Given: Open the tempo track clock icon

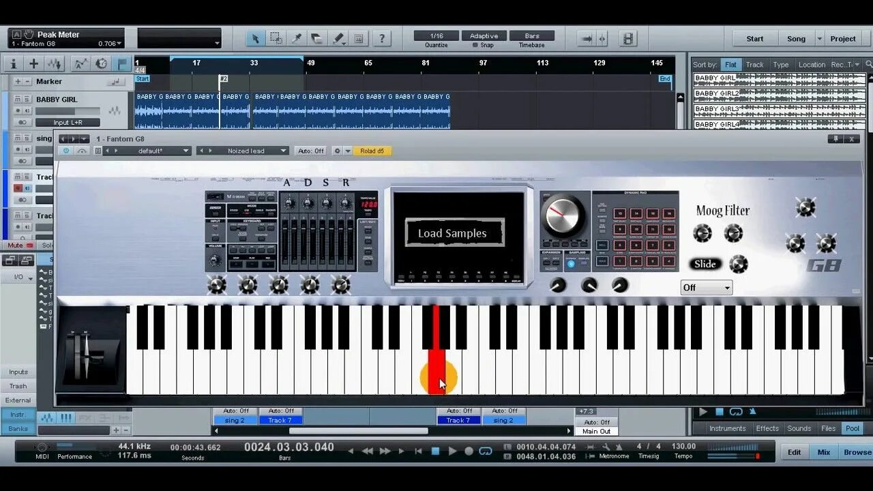Looking at the screenshot, I should tap(102, 63).
